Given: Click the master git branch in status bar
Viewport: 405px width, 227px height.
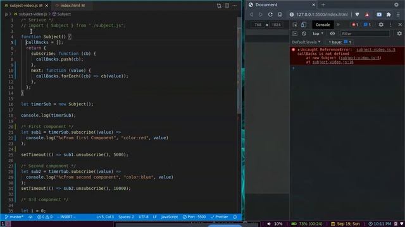Looking at the screenshot, I should [15, 217].
